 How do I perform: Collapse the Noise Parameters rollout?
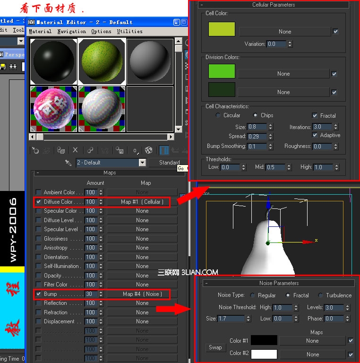pos(206,283)
